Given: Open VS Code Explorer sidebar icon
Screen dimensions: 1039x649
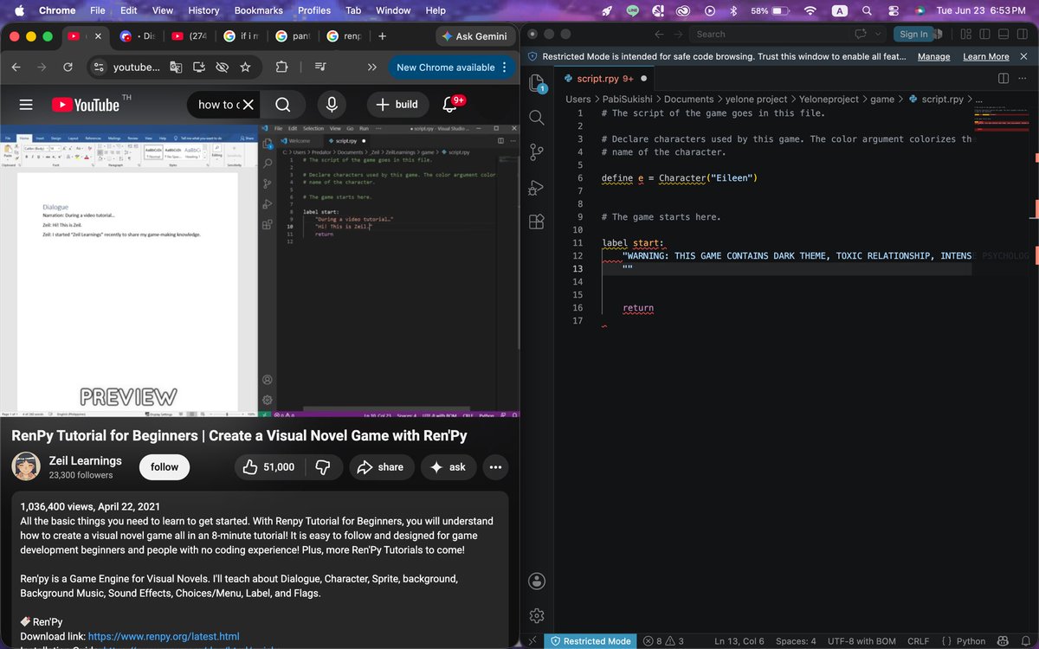Looking at the screenshot, I should point(536,84).
